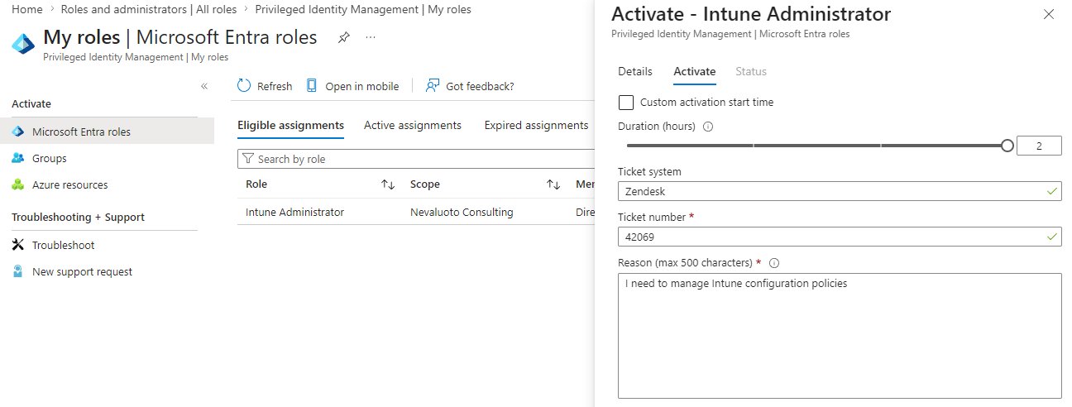Click the Role column header text
Viewport: 1072px width, 407px height.
pos(256,184)
